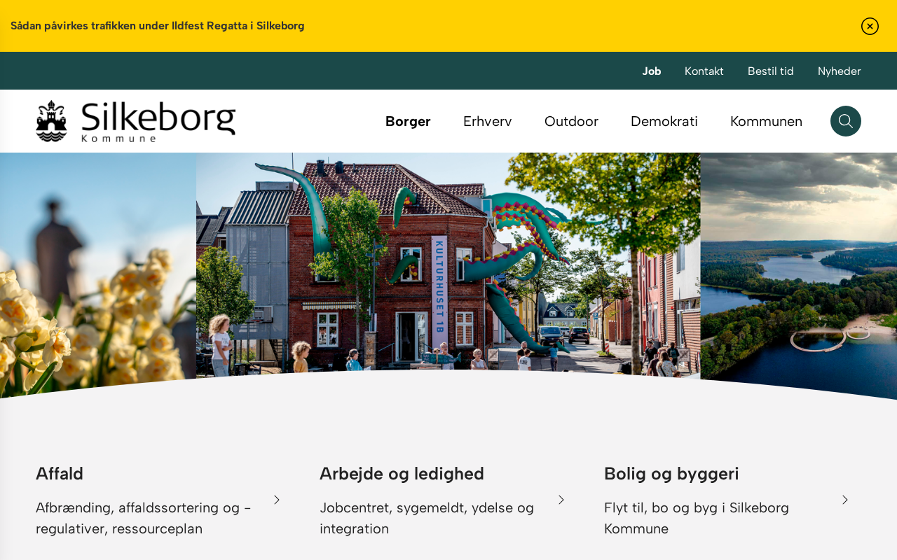Select the Borger main menu item

(x=408, y=121)
